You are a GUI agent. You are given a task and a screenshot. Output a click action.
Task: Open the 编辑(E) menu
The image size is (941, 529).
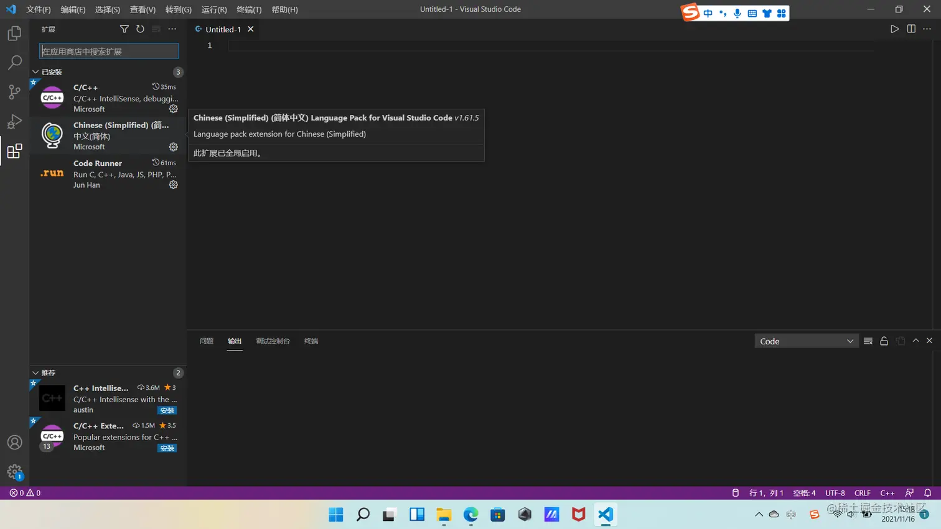[73, 9]
